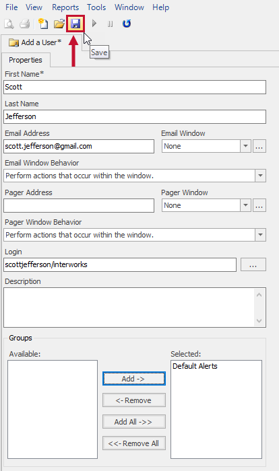Click ellipsis button beside Email Window

(259, 146)
